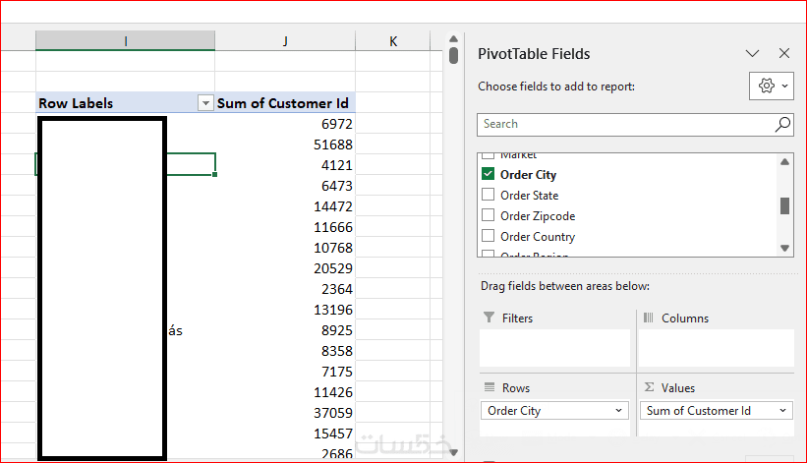The image size is (807, 463).
Task: Click inside the field Search box
Action: 624,125
